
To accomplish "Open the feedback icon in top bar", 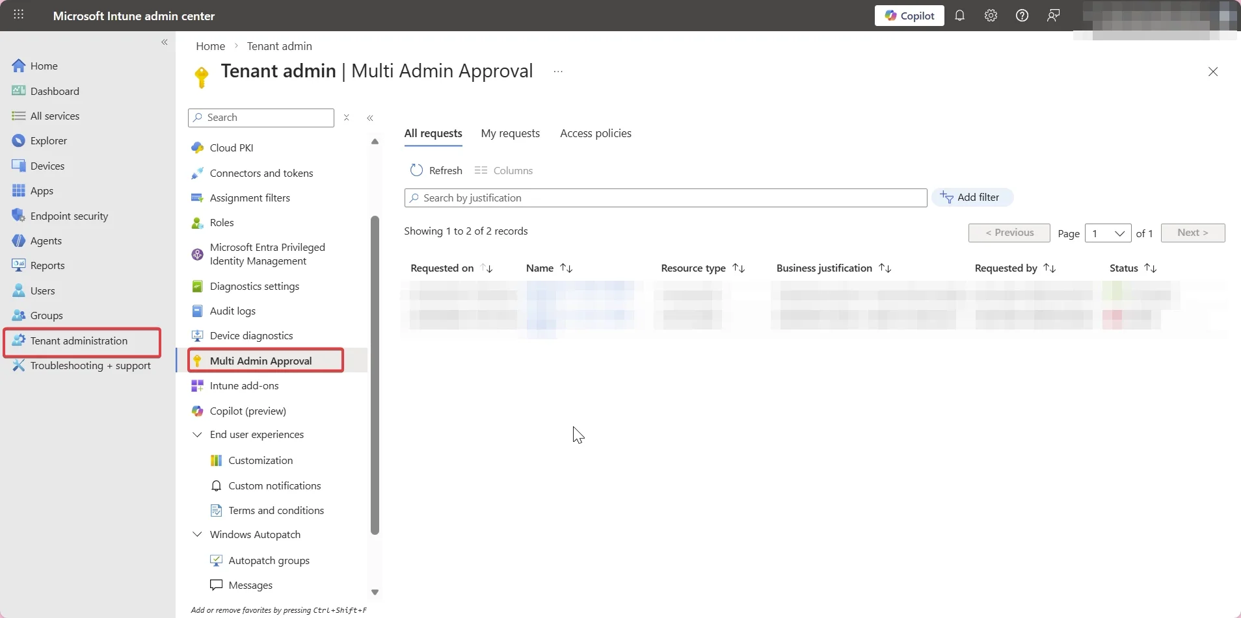I will (x=1053, y=16).
